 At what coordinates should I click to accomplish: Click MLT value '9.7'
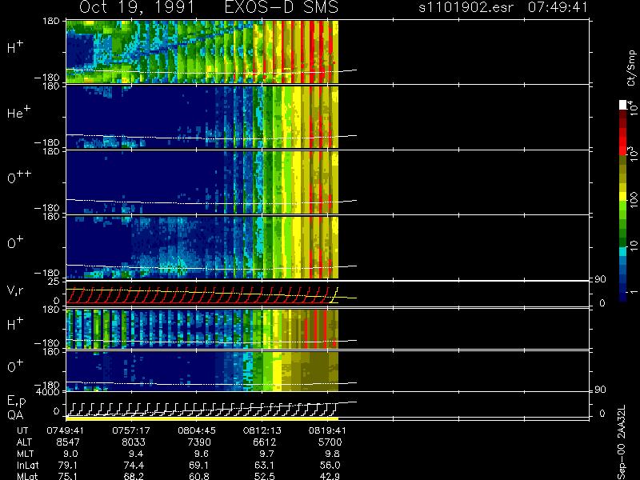(266, 454)
